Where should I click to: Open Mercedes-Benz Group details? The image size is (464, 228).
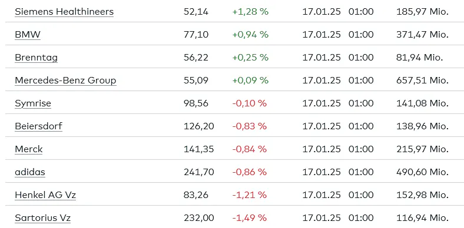coord(65,81)
